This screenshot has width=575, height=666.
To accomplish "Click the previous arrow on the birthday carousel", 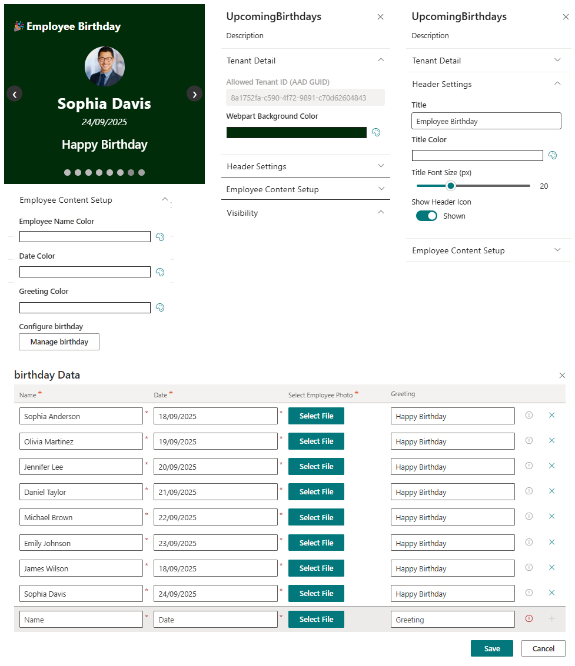I will tap(14, 94).
